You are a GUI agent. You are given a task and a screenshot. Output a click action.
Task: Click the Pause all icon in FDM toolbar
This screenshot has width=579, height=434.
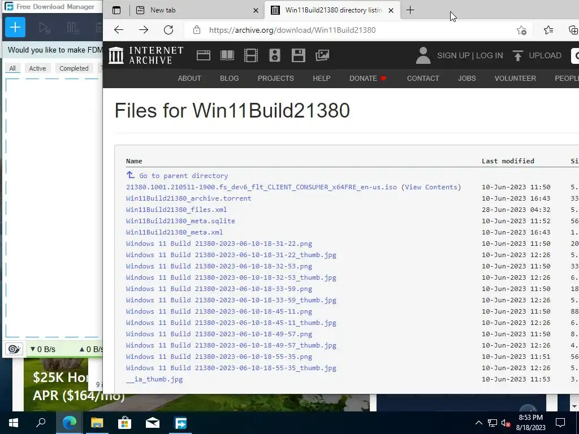73,28
